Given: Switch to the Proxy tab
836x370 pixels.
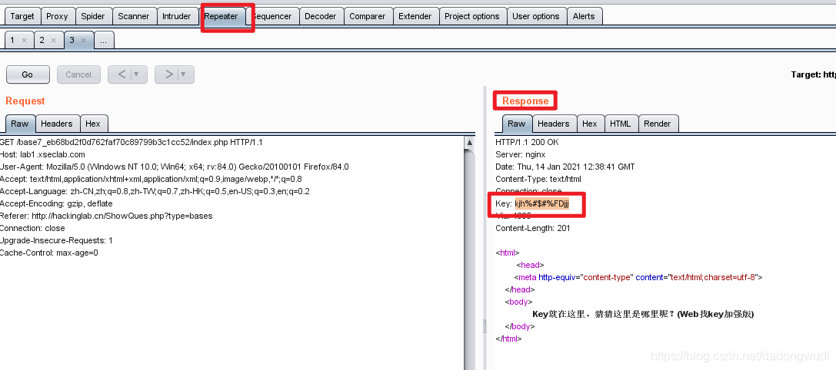Looking at the screenshot, I should pyautogui.click(x=57, y=16).
